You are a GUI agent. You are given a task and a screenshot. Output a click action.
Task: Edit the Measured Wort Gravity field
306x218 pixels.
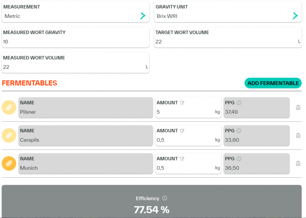tap(75, 42)
